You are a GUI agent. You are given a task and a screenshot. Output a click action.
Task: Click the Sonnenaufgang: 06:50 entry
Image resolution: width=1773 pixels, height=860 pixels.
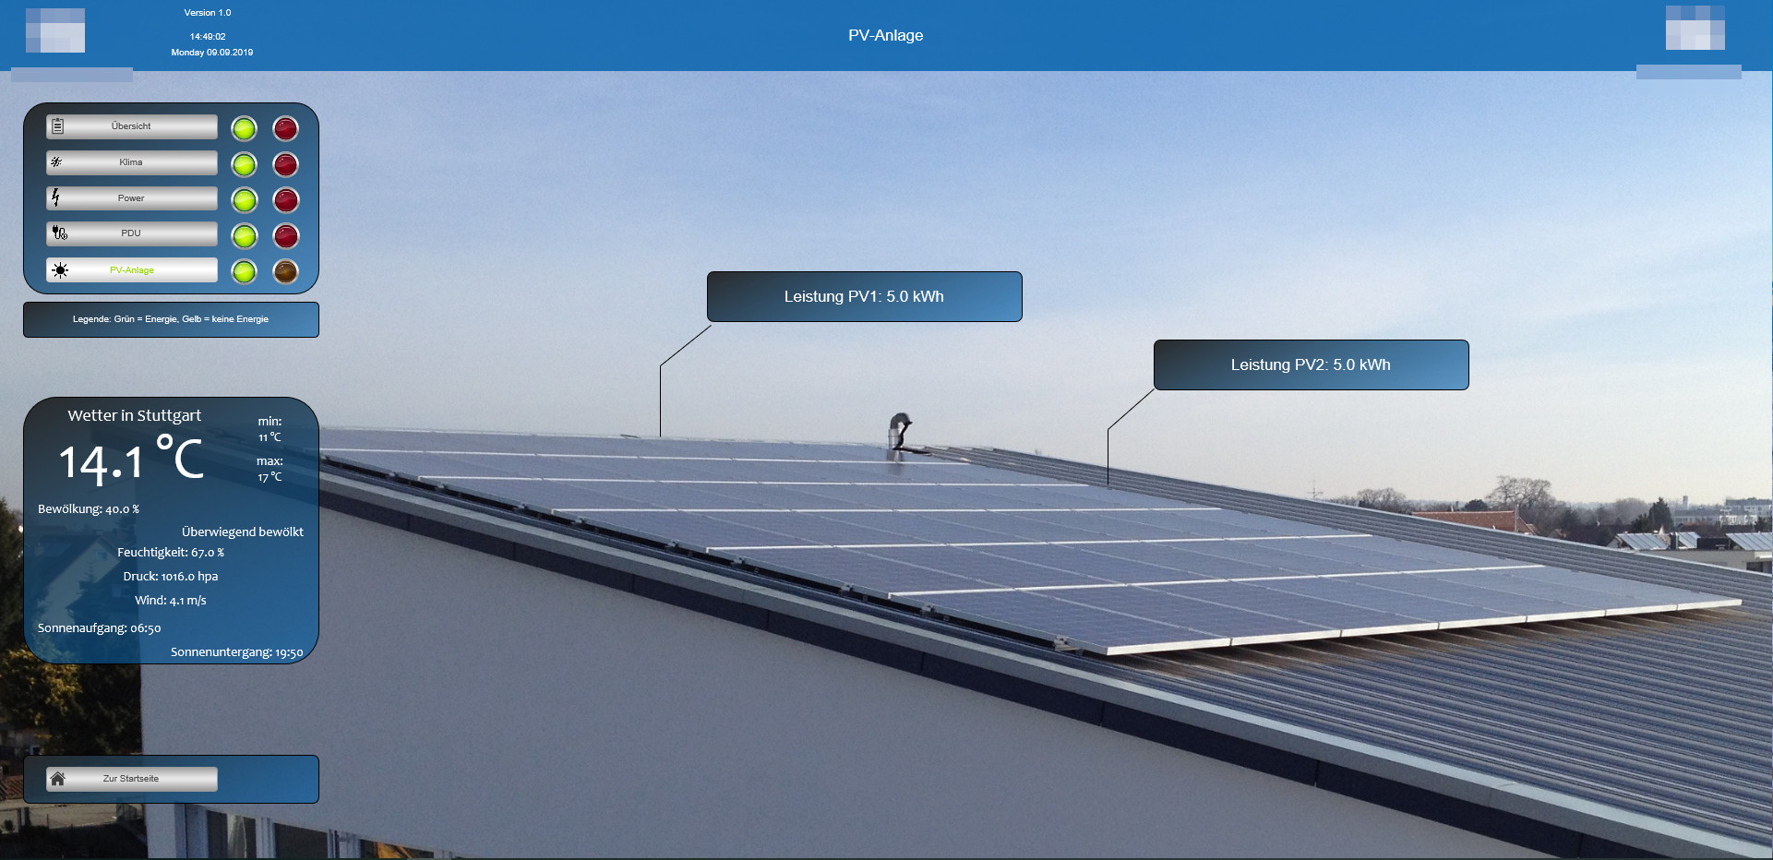pyautogui.click(x=100, y=628)
